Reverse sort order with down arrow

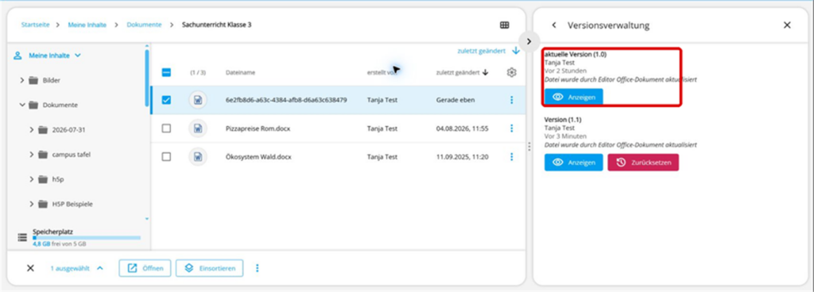point(515,51)
